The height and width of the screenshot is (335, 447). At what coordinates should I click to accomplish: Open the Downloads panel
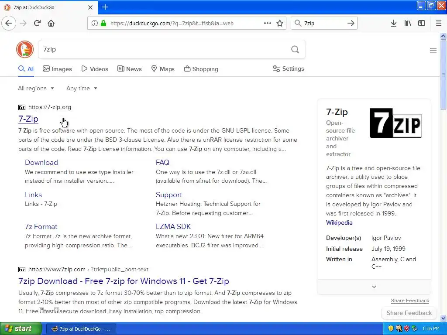click(394, 24)
